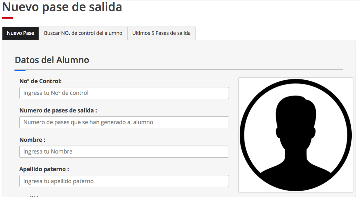Click the Numero de pases de salida field
The image size is (360, 197).
click(124, 122)
